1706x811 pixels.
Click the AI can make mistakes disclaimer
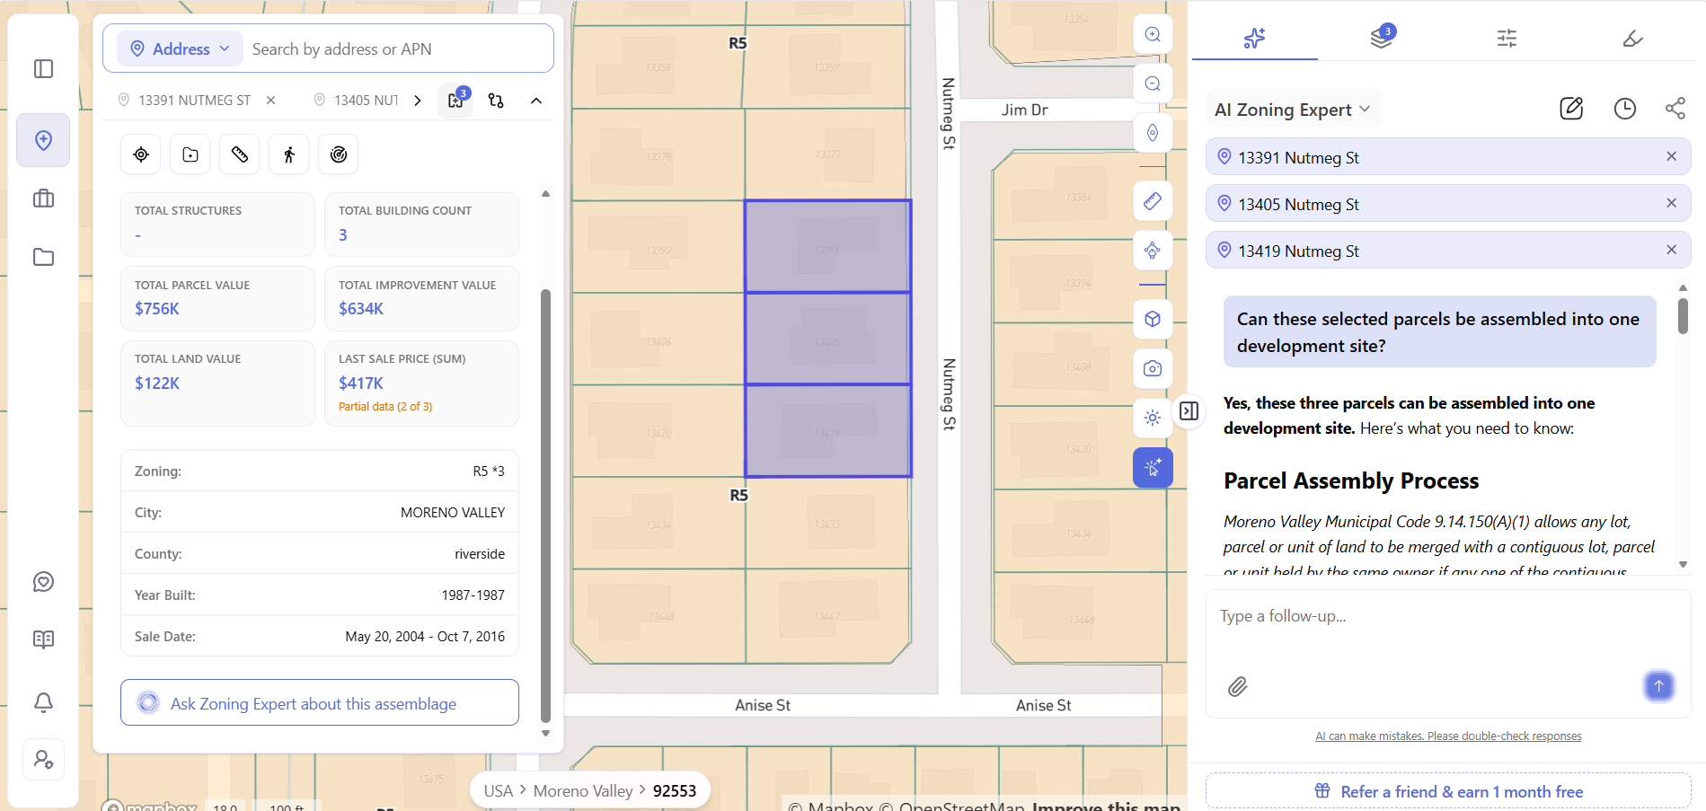(x=1448, y=736)
